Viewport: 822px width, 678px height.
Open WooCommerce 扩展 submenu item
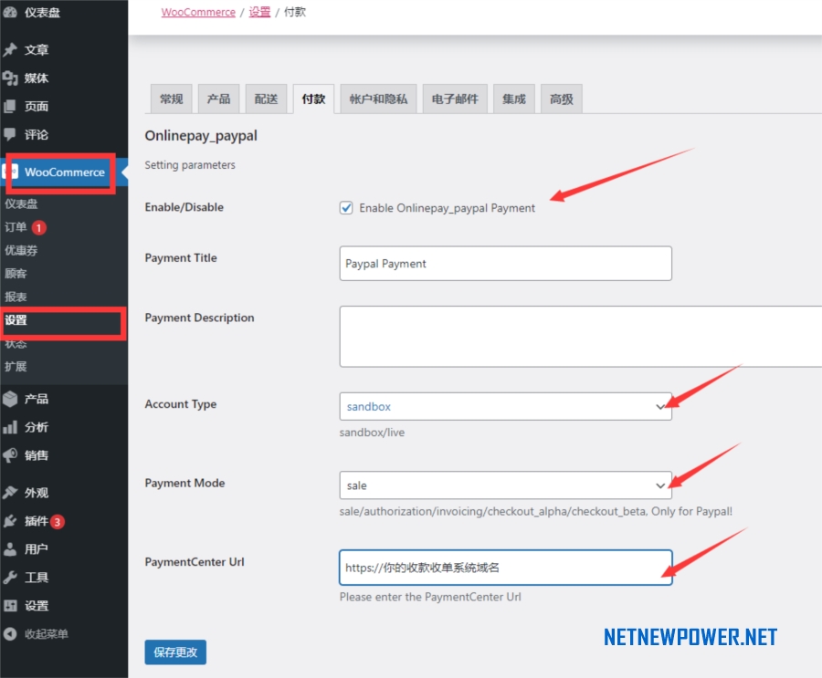(16, 366)
